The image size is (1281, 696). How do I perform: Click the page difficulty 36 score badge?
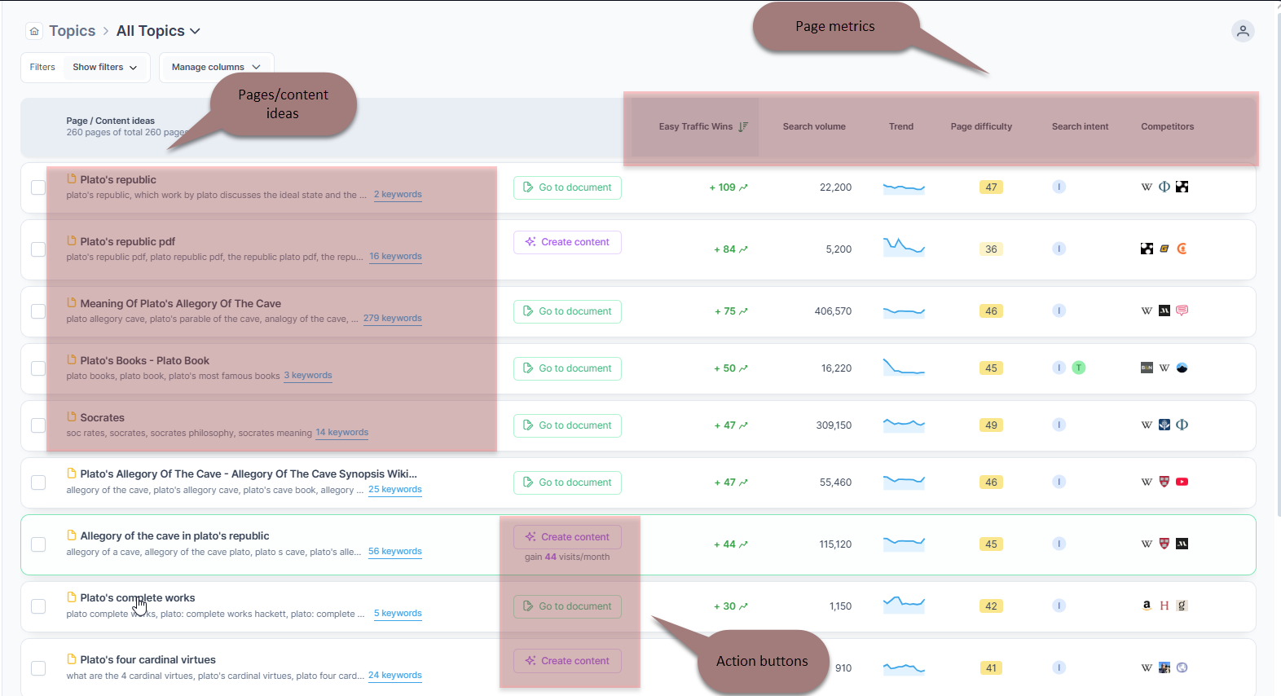pos(991,249)
